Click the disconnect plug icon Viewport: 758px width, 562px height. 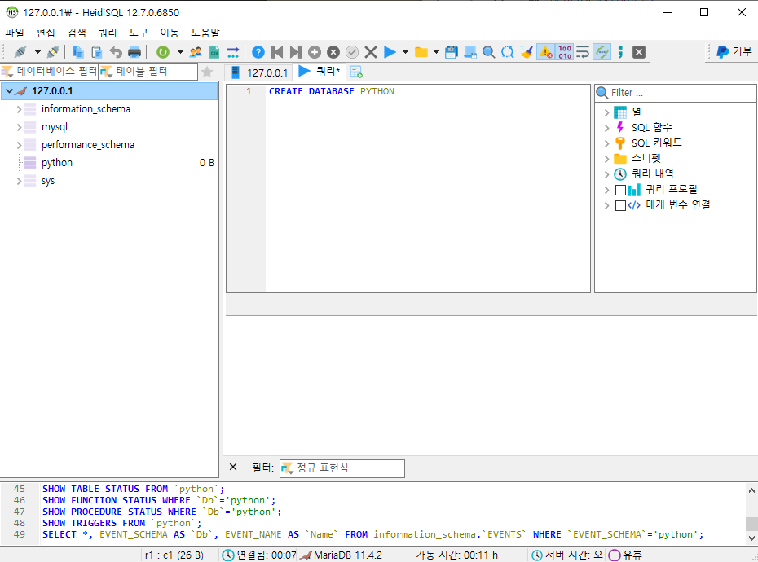coord(53,51)
